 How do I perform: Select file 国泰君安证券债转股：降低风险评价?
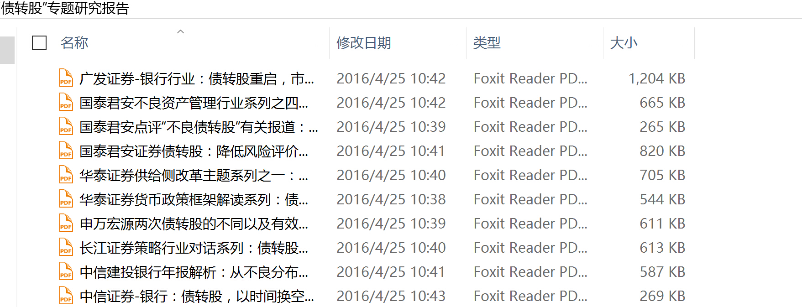click(x=194, y=151)
